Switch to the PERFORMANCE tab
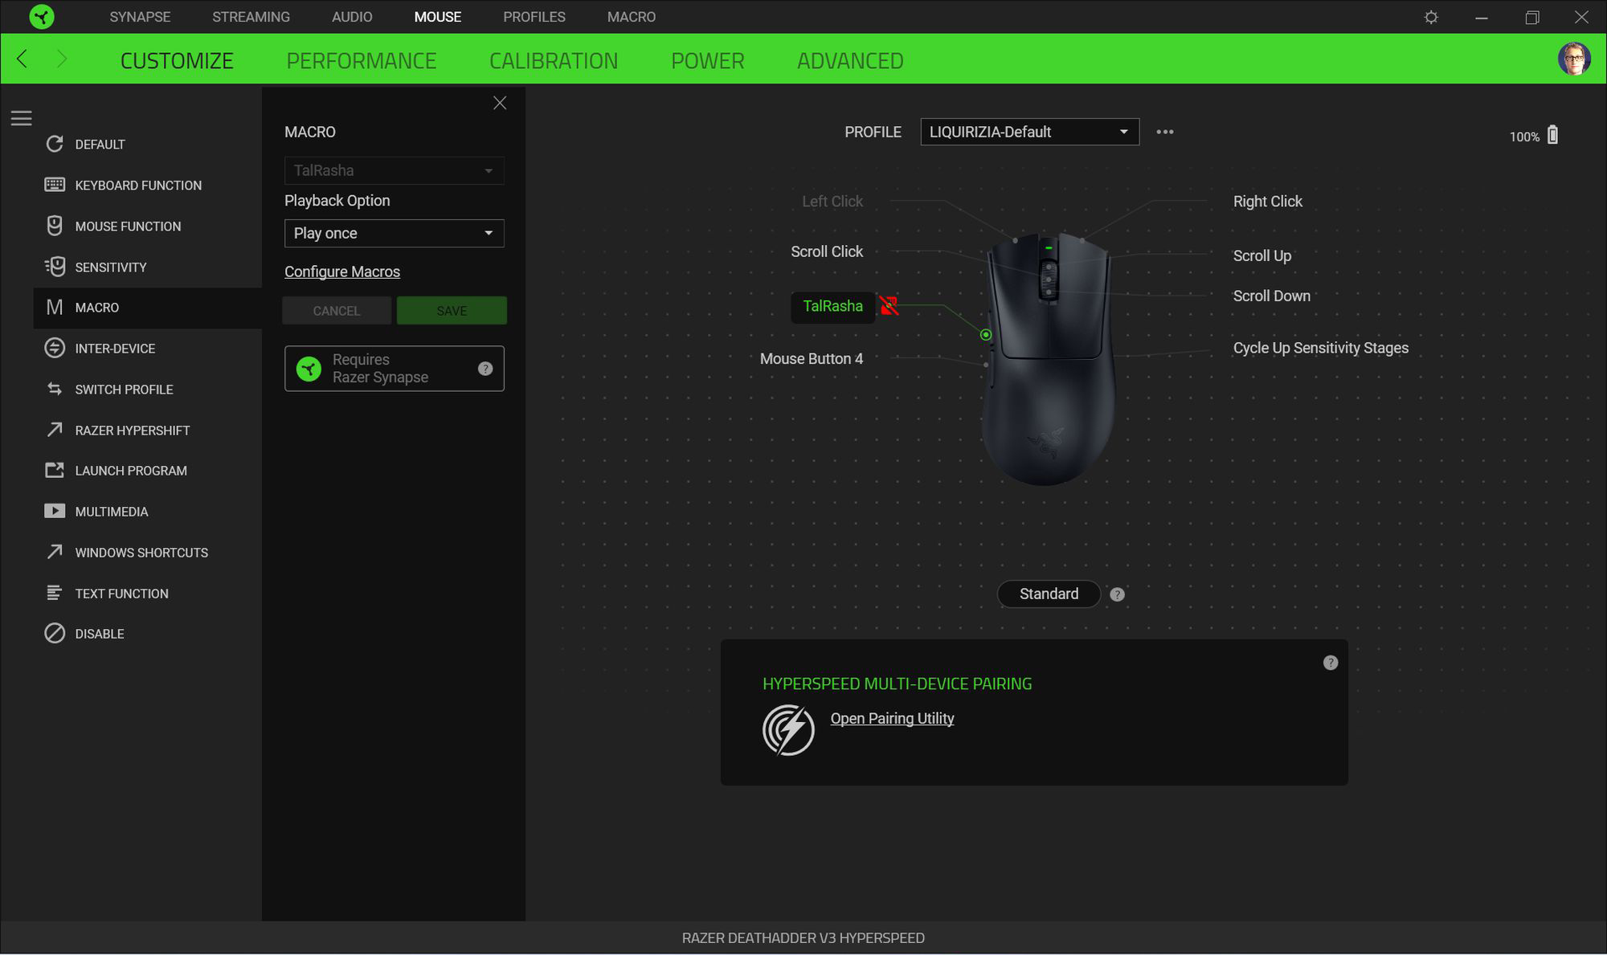 361,60
